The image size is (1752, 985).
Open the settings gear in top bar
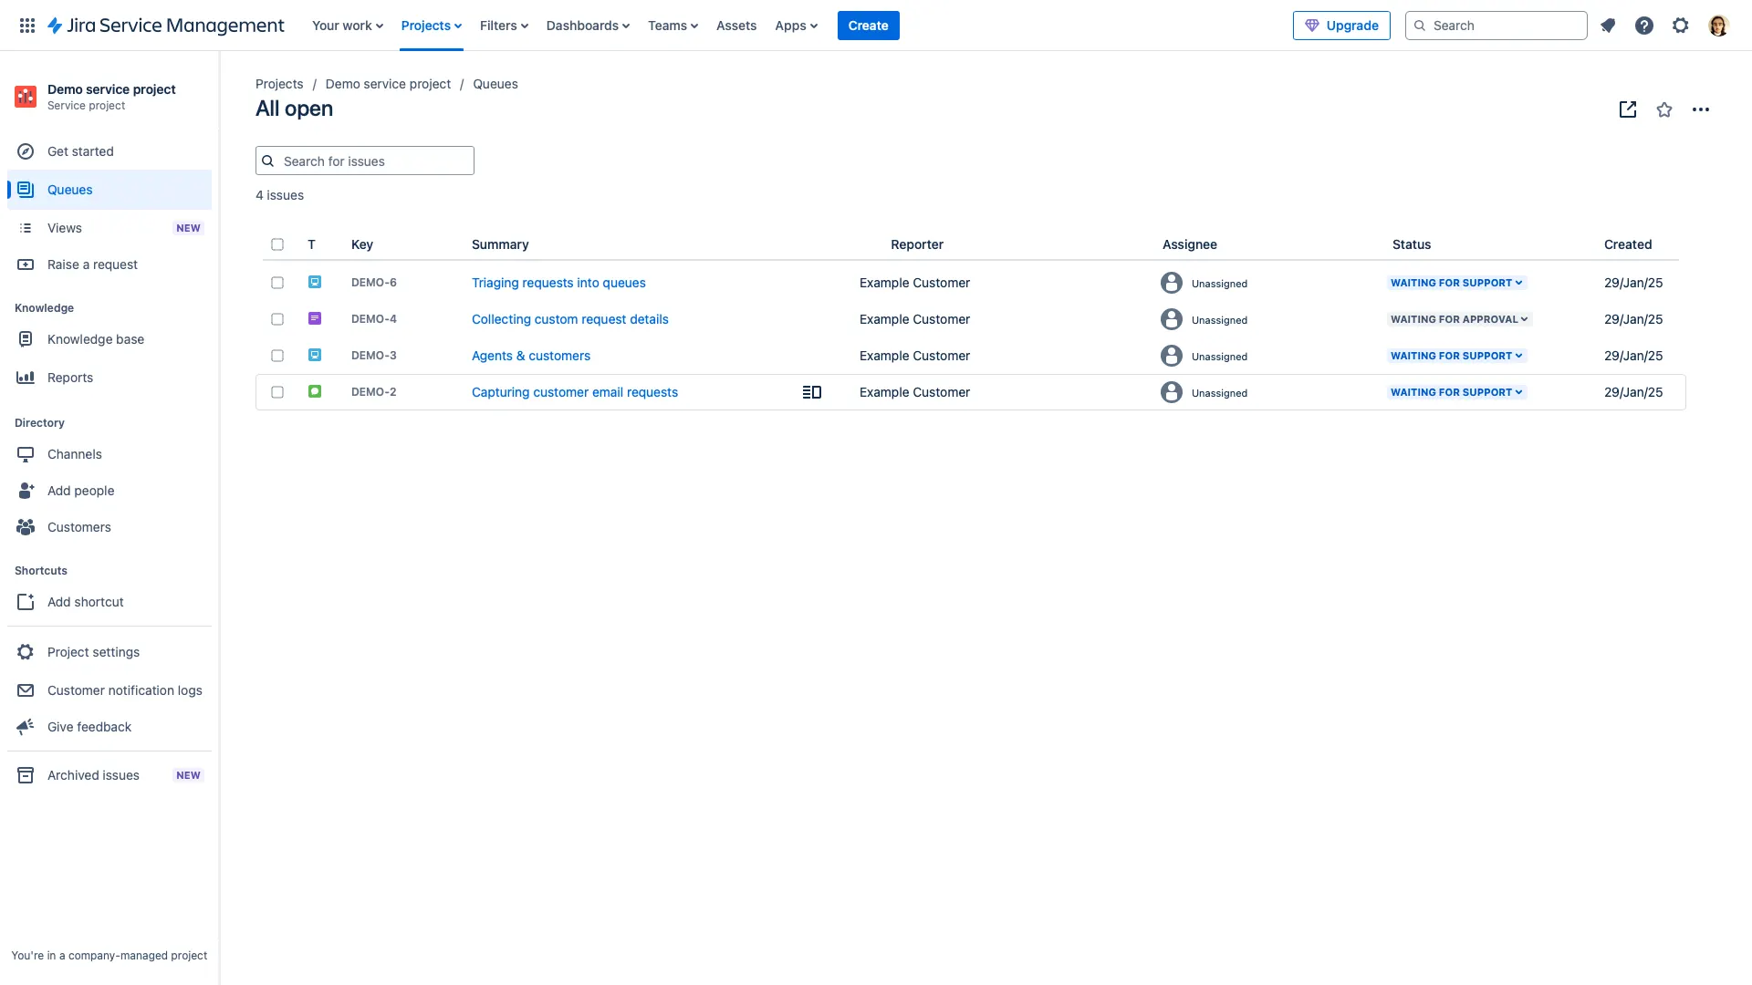(x=1681, y=26)
